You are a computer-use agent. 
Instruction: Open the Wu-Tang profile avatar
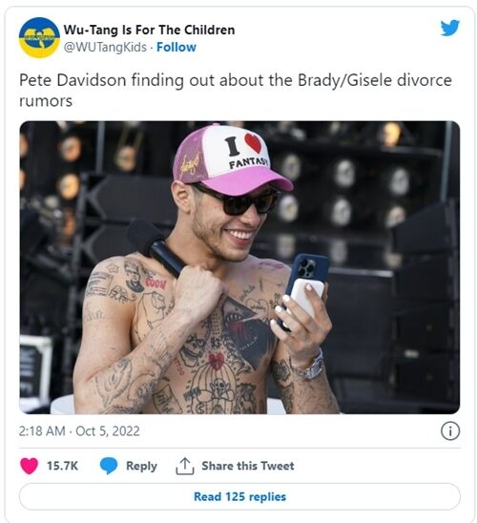pyautogui.click(x=39, y=37)
